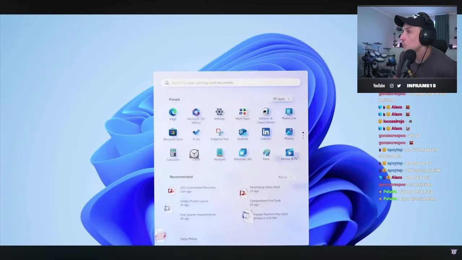Show More recommended items
This screenshot has width=462, height=260.
(285, 177)
